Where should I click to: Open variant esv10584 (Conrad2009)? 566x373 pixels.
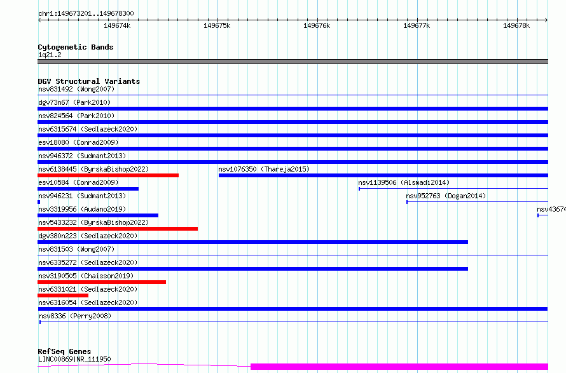click(x=78, y=182)
